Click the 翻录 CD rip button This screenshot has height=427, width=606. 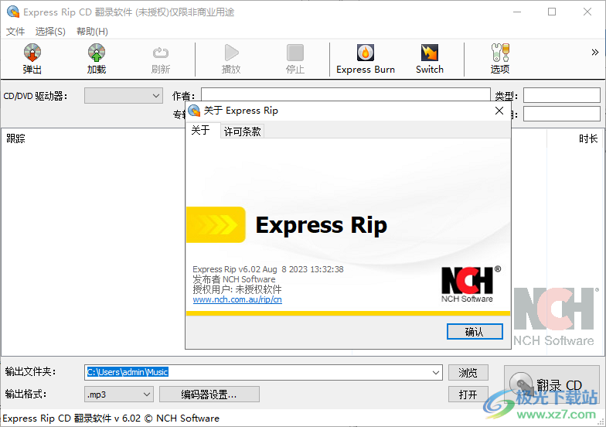(x=552, y=385)
